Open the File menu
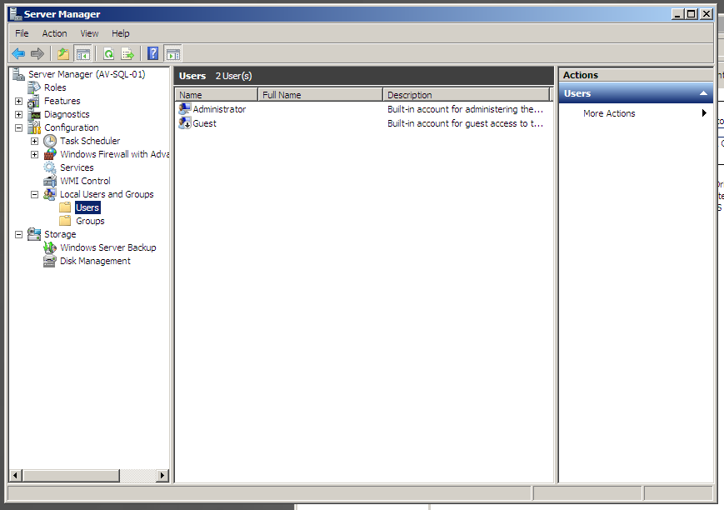 click(x=22, y=33)
